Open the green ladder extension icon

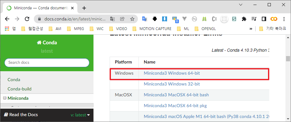point(204,19)
